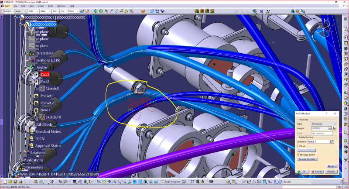
Task: Click the Zoom In magnifier icon
Action: [x=119, y=182]
